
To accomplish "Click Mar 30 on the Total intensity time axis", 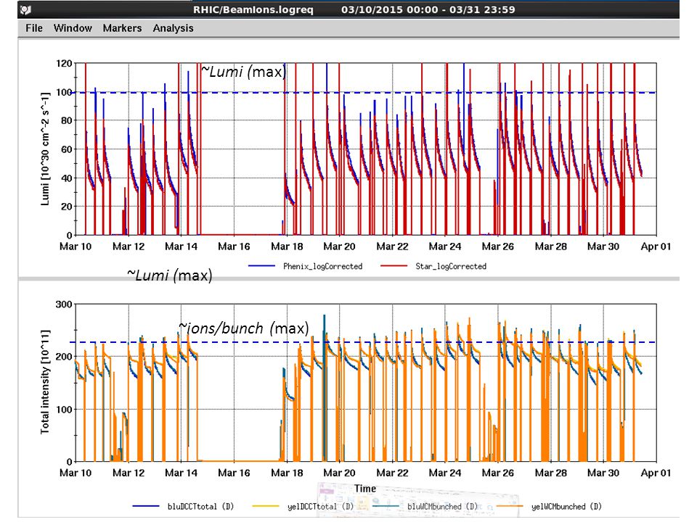I will click(x=603, y=473).
